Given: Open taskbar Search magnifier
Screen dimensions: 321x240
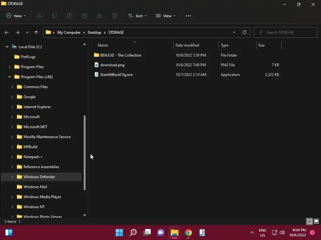Looking at the screenshot, I should point(133,232).
